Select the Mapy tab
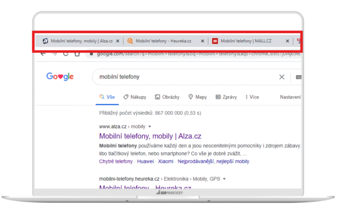Screen dimensions: 337x205 click(x=197, y=97)
